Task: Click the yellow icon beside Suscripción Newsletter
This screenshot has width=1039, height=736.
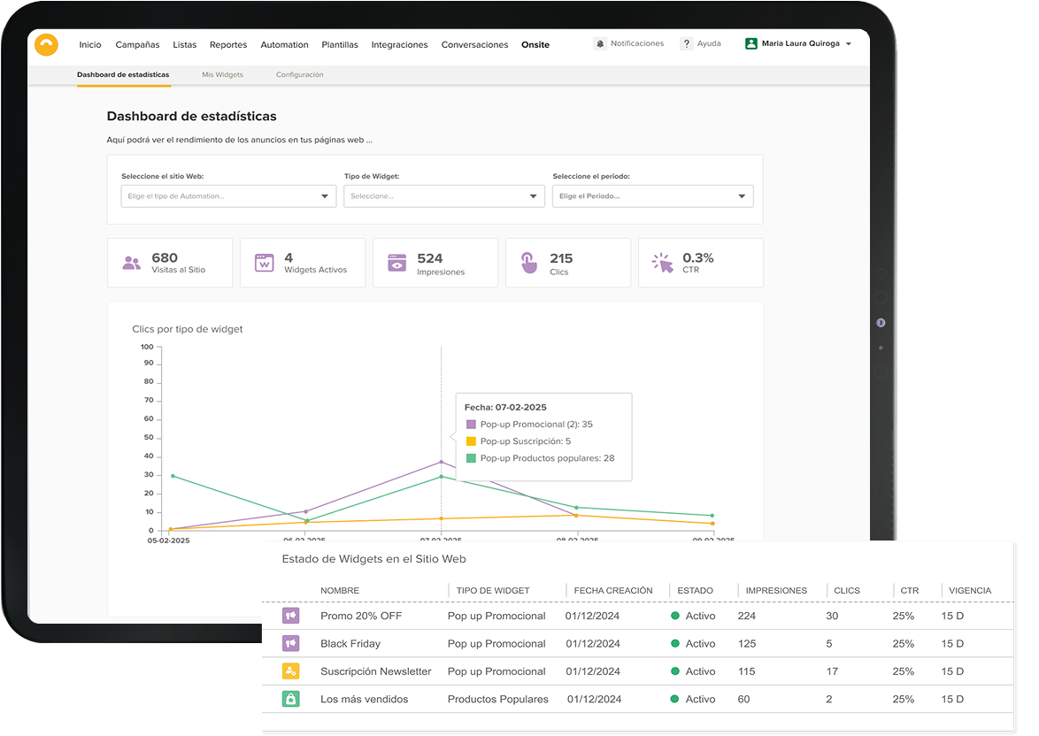Action: (x=291, y=671)
